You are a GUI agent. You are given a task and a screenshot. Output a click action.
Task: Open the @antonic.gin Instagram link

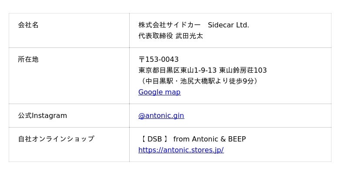[x=161, y=116]
